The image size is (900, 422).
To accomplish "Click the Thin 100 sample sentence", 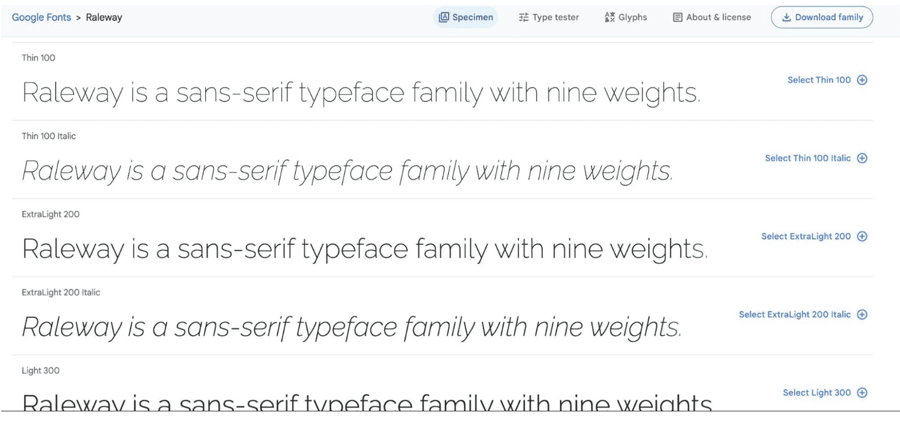I will tap(361, 93).
